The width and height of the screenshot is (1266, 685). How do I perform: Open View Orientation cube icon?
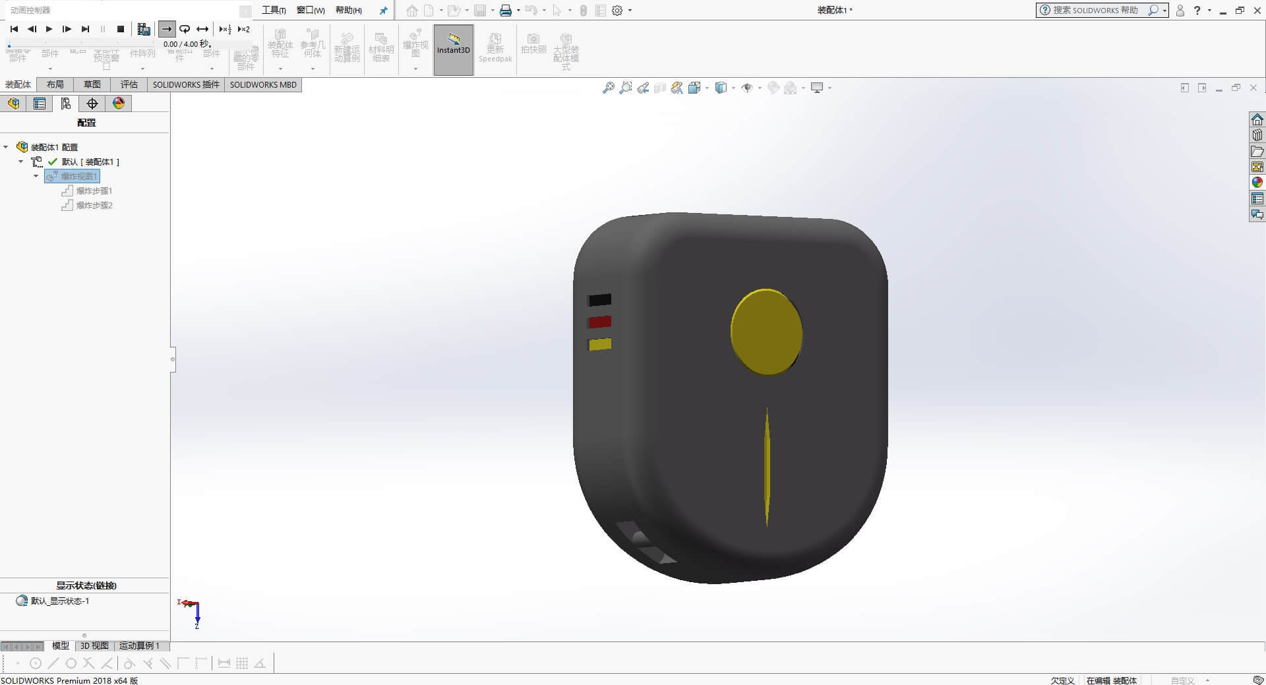694,88
